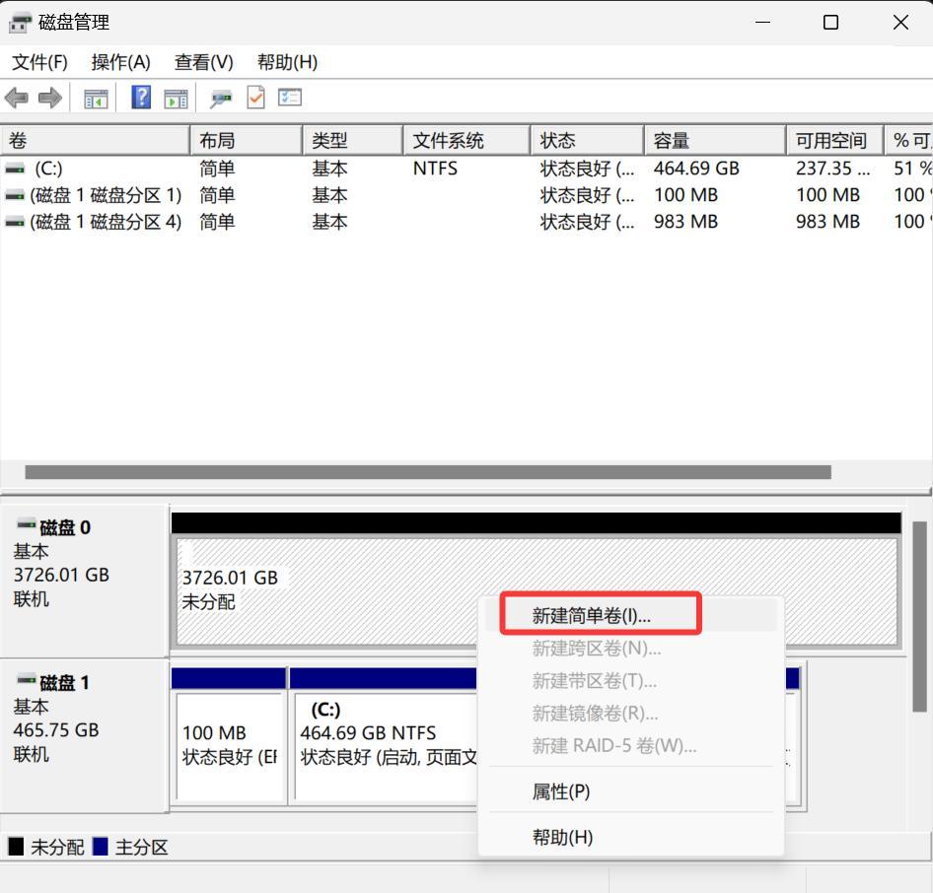
Task: Sort by the 文件系统 column header
Action: 466,141
